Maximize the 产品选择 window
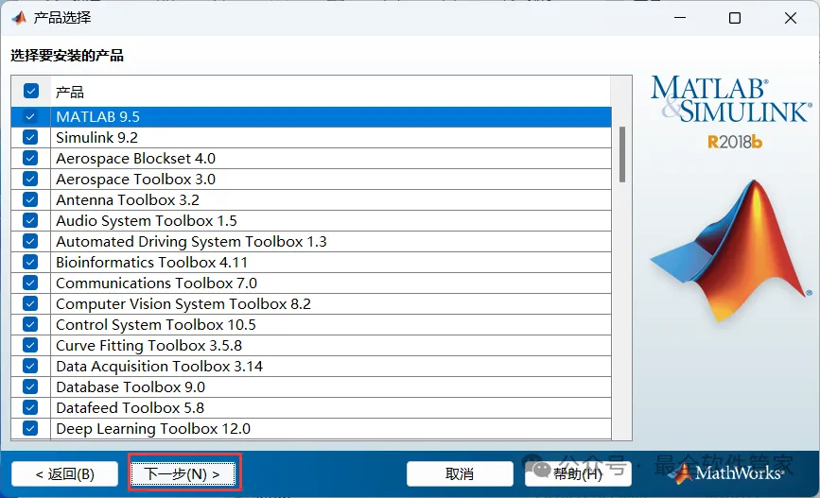 point(735,18)
